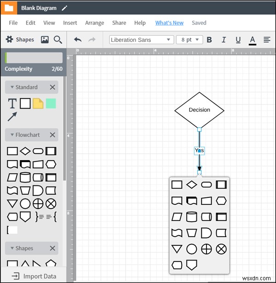The image size is (276, 283).
Task: Choose document shape in popup palette
Action: [177, 201]
